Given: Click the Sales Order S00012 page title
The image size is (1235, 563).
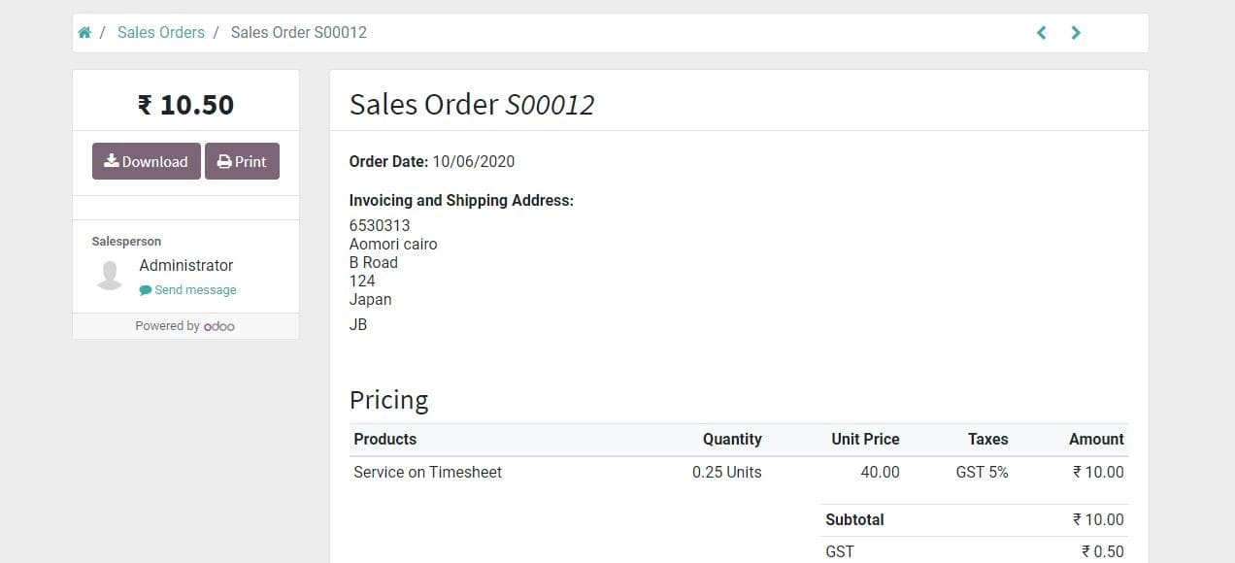Looking at the screenshot, I should click(472, 104).
